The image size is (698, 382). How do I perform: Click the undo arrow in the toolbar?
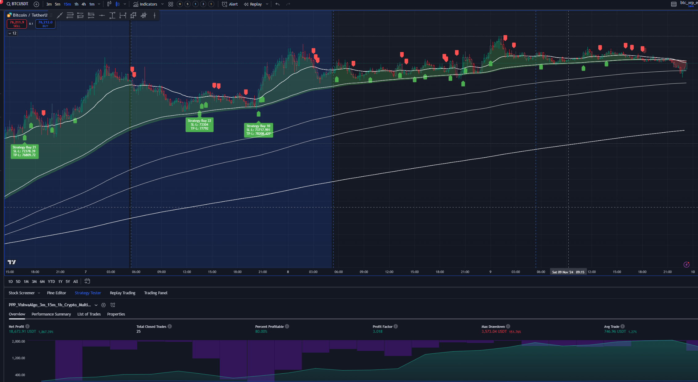coord(277,4)
